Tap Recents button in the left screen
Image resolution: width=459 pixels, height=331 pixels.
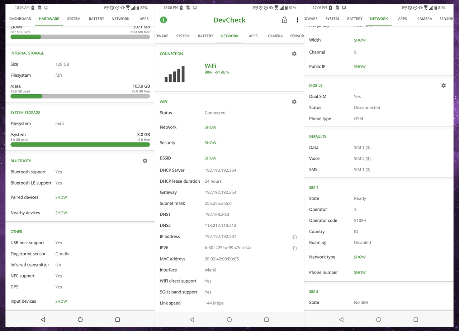[x=118, y=320]
